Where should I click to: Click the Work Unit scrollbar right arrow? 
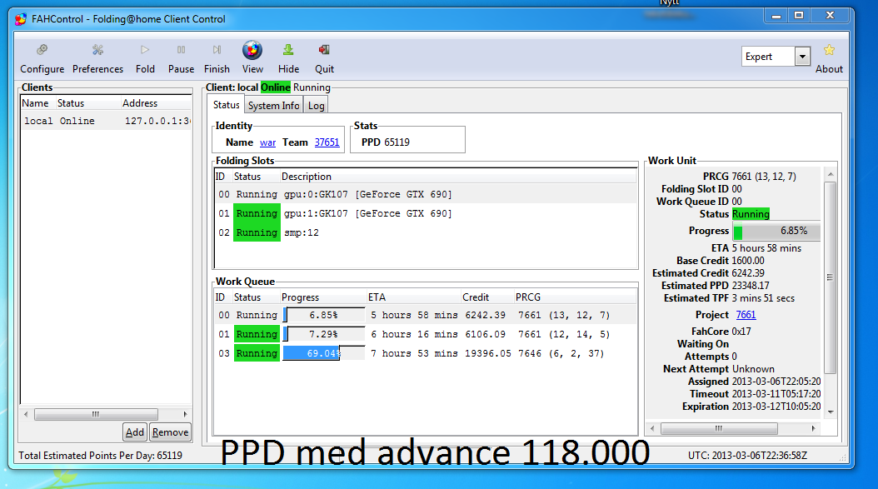(x=814, y=428)
